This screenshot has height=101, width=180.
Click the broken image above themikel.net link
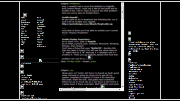pyautogui.click(x=22, y=93)
